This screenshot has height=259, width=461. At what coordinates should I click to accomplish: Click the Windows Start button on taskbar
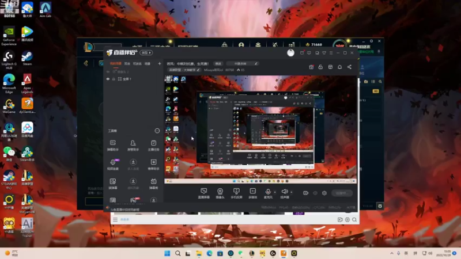(x=167, y=253)
